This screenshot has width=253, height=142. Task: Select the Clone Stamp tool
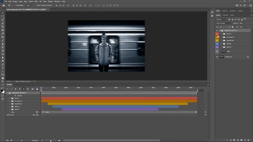point(3,44)
